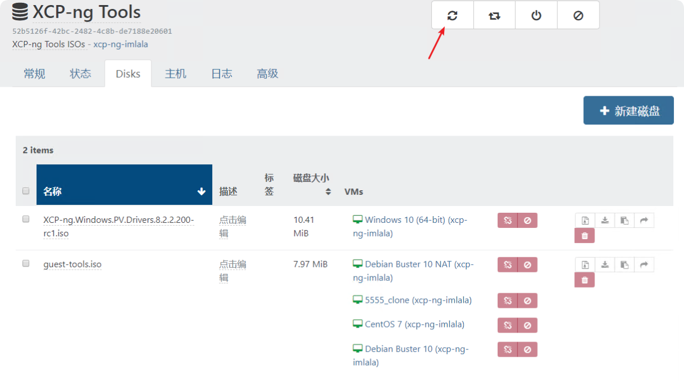The image size is (684, 381).
Task: Click 点击编辑 description for Windows PV Drivers iso
Action: pyautogui.click(x=233, y=226)
